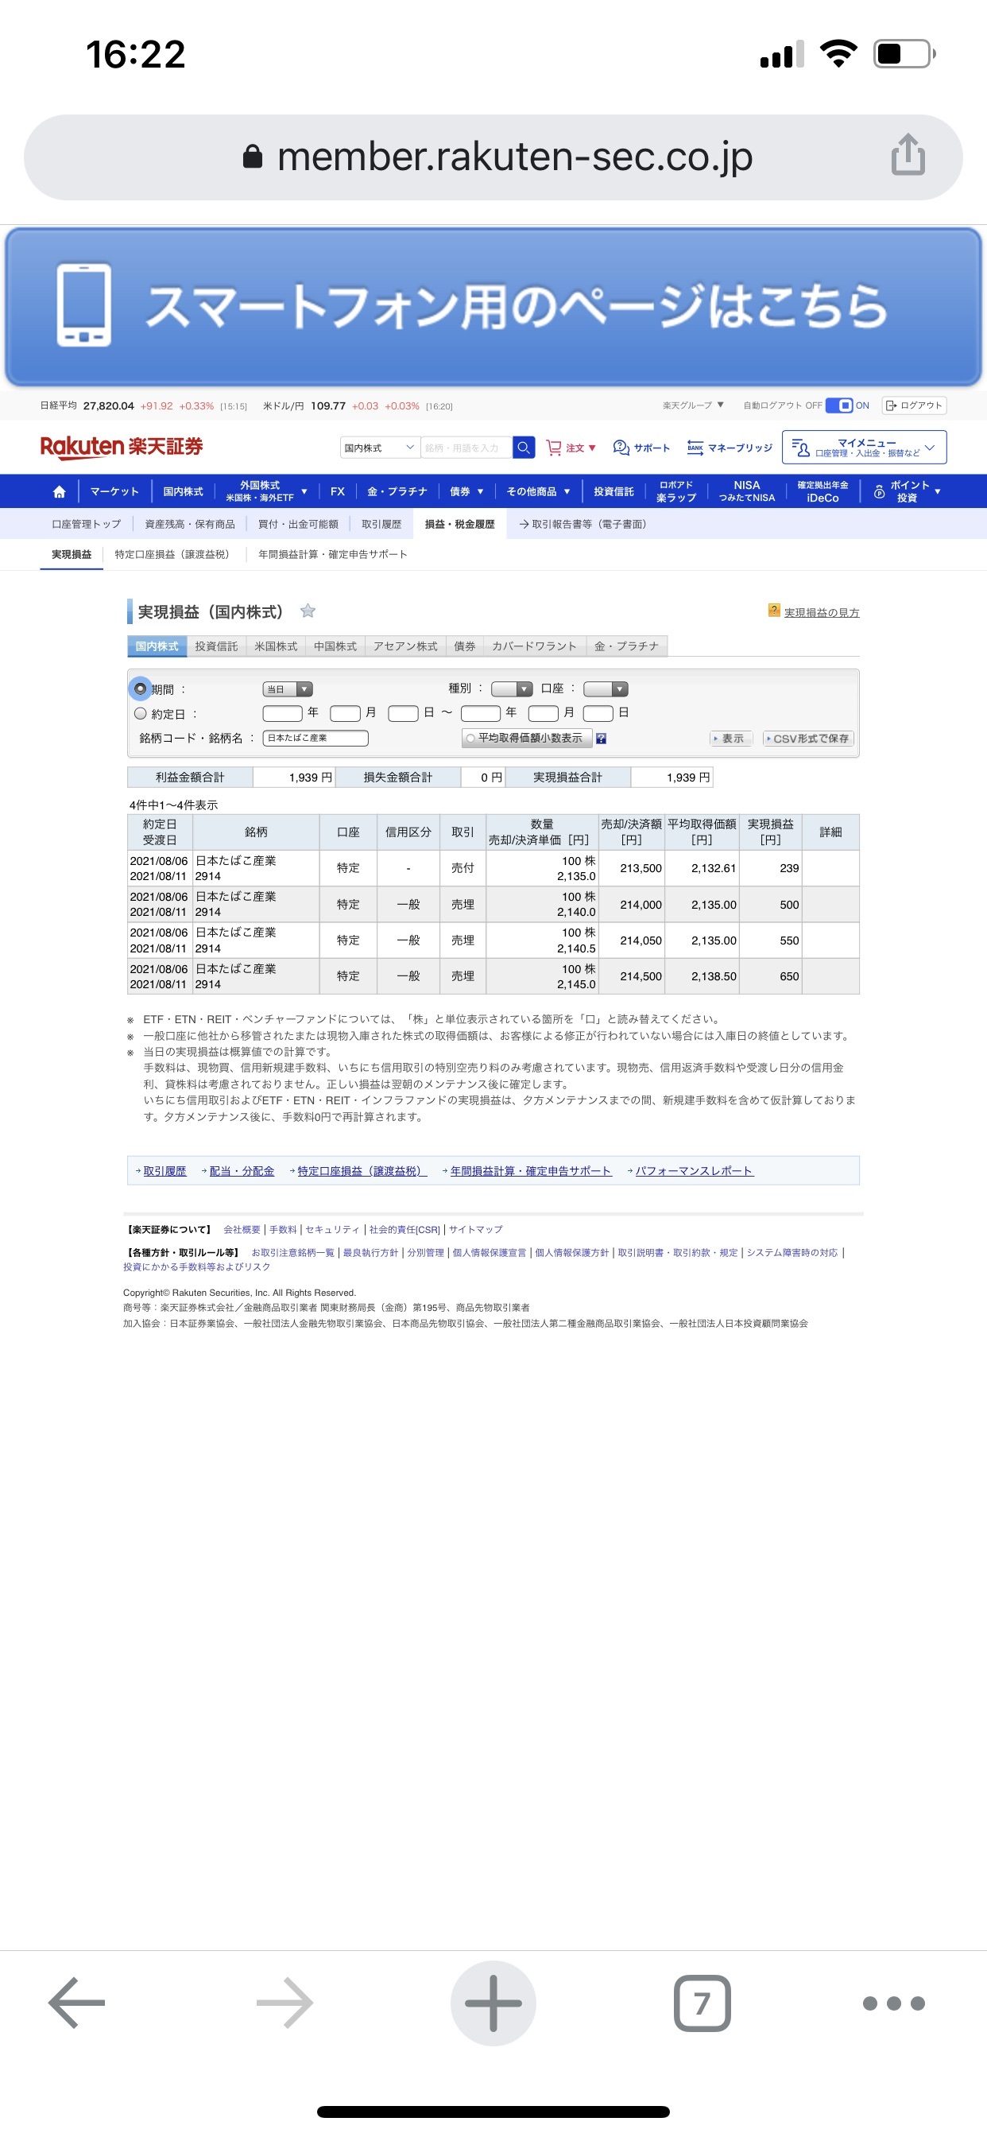Click the favorite star beside 実現損益 title
Screen dimensions: 987x2137
[x=308, y=611]
